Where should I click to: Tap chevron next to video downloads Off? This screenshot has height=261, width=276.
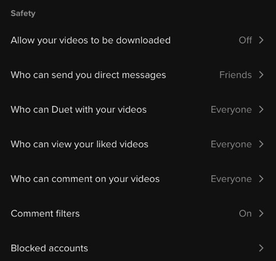[262, 40]
